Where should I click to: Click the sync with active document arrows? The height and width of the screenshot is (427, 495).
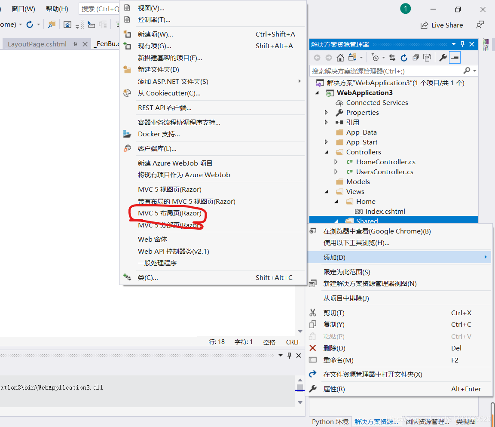(x=392, y=58)
